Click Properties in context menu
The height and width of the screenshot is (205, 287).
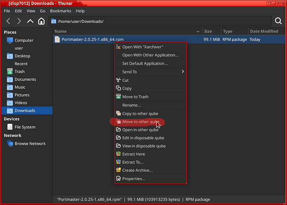[134, 179]
